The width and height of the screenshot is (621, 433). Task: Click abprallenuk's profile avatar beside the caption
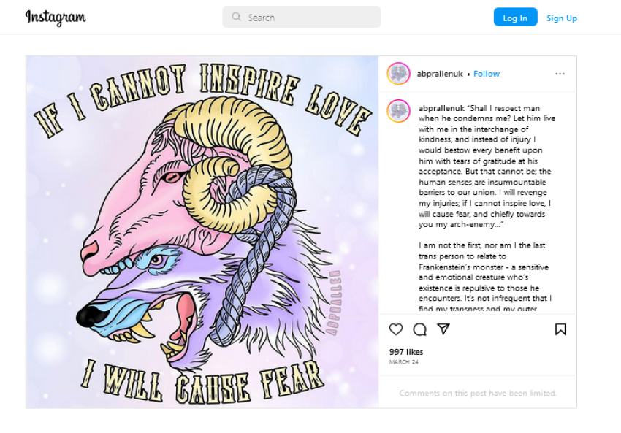(x=398, y=111)
